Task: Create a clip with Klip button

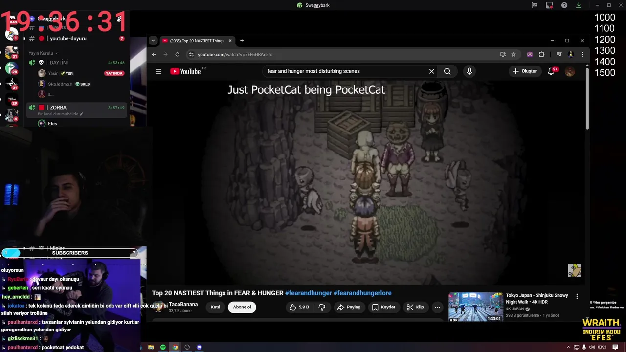Action: [415, 307]
